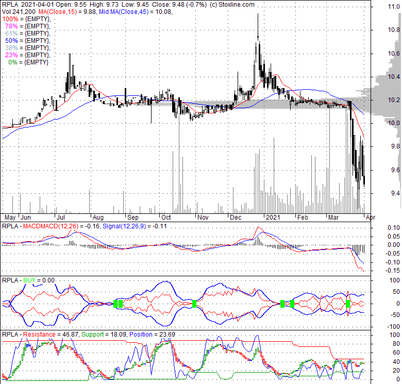Click the blue Mid MA(Close,45) legend label
Screen dimensions: 402x384
132,11
